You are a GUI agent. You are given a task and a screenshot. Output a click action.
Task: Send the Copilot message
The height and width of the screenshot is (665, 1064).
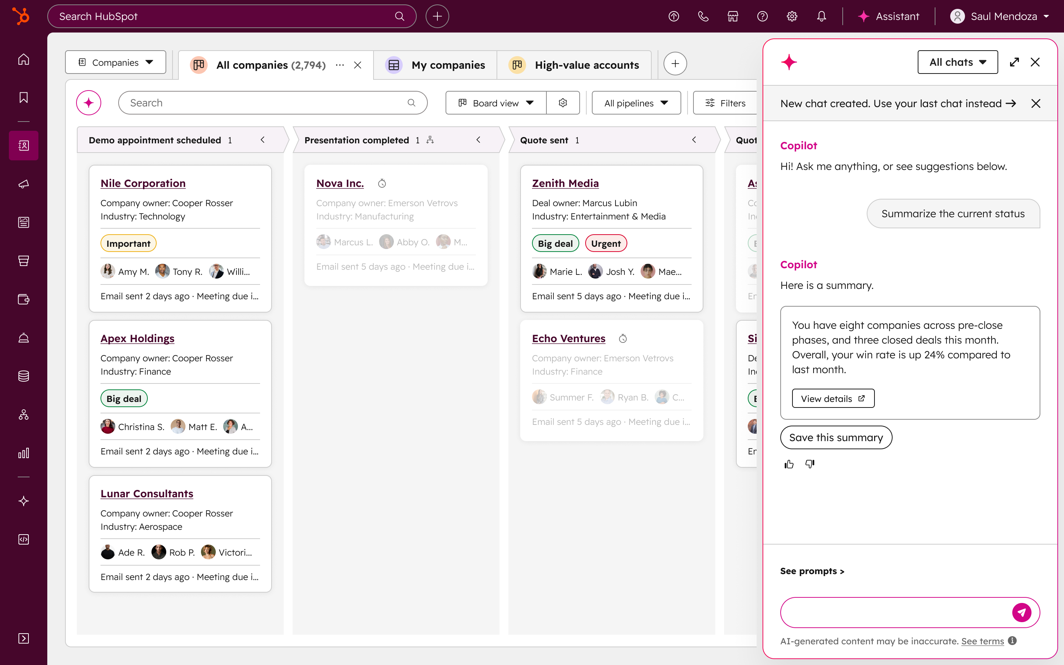click(1022, 612)
